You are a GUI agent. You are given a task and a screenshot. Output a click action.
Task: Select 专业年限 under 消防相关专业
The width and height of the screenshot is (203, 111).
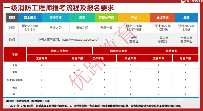coord(130,58)
